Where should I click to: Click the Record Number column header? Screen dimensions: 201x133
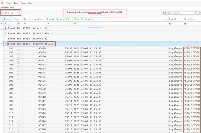point(33,19)
